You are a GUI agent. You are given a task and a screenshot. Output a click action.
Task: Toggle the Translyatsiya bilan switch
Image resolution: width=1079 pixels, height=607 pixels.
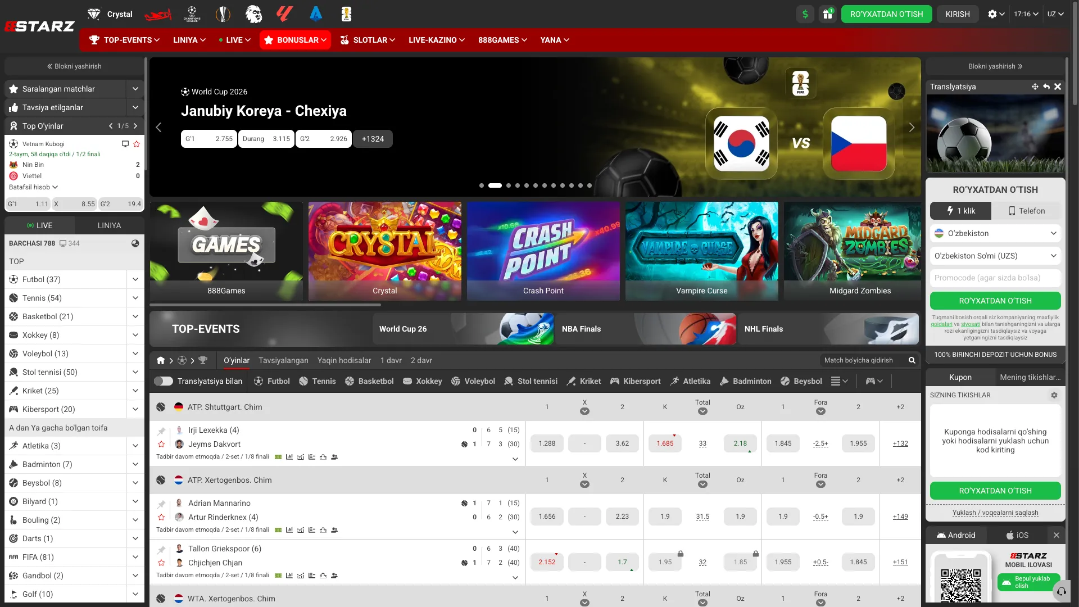[164, 381]
